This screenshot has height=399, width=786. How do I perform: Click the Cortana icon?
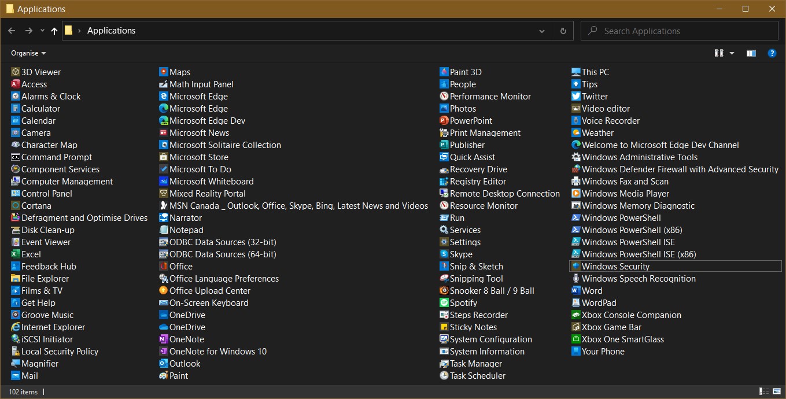pyautogui.click(x=16, y=206)
